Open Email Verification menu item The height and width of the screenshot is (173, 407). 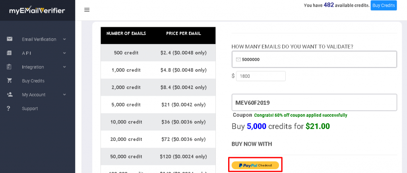tap(39, 39)
